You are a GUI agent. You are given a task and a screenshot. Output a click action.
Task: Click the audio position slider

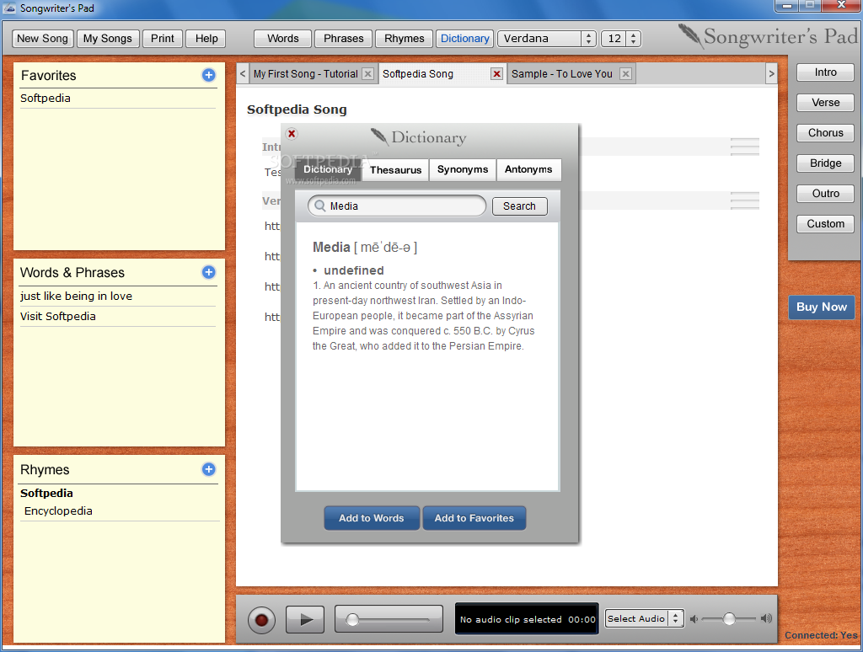(x=389, y=619)
